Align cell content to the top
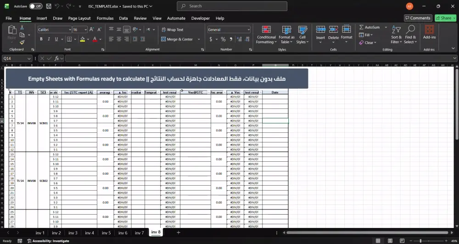459x244 pixels. (x=111, y=29)
